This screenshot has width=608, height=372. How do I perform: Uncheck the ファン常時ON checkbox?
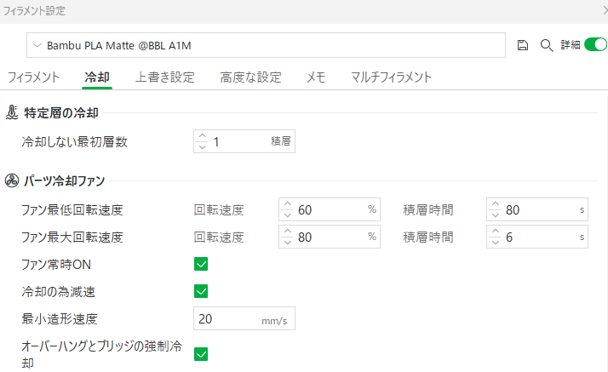[201, 264]
